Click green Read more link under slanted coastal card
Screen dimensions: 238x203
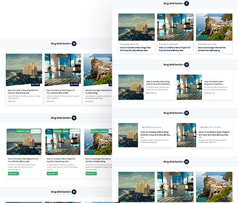click(x=89, y=101)
